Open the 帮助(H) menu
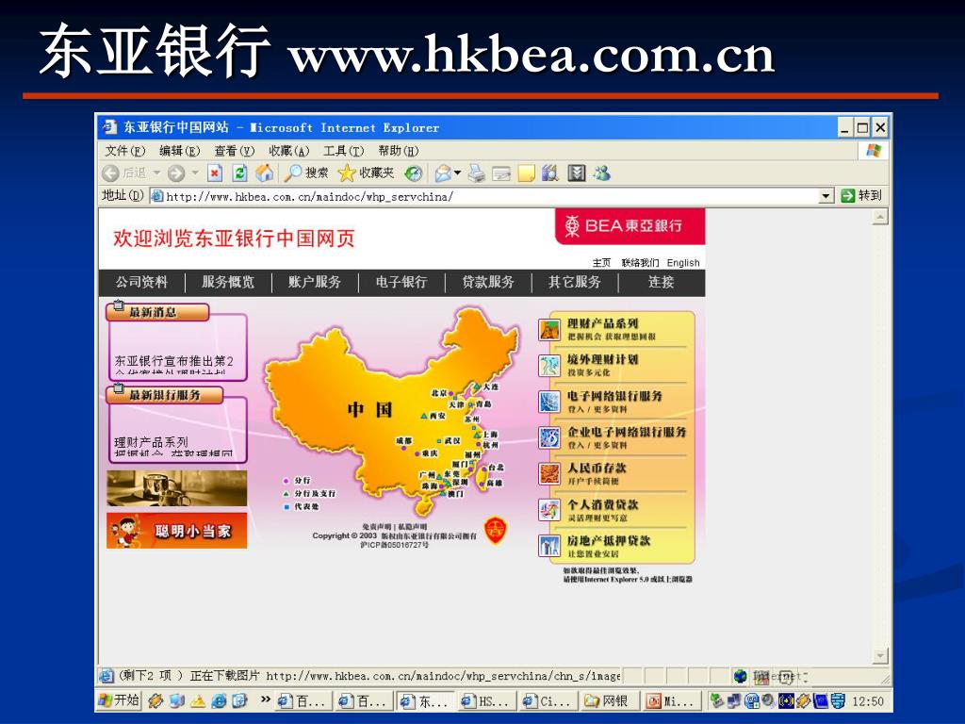Image resolution: width=965 pixels, height=724 pixels. point(399,151)
